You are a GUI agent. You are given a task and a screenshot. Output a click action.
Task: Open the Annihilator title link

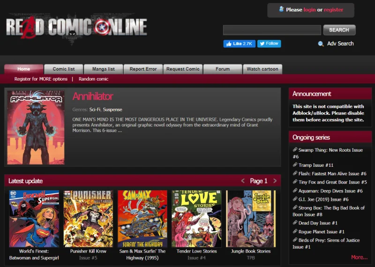pyautogui.click(x=92, y=96)
